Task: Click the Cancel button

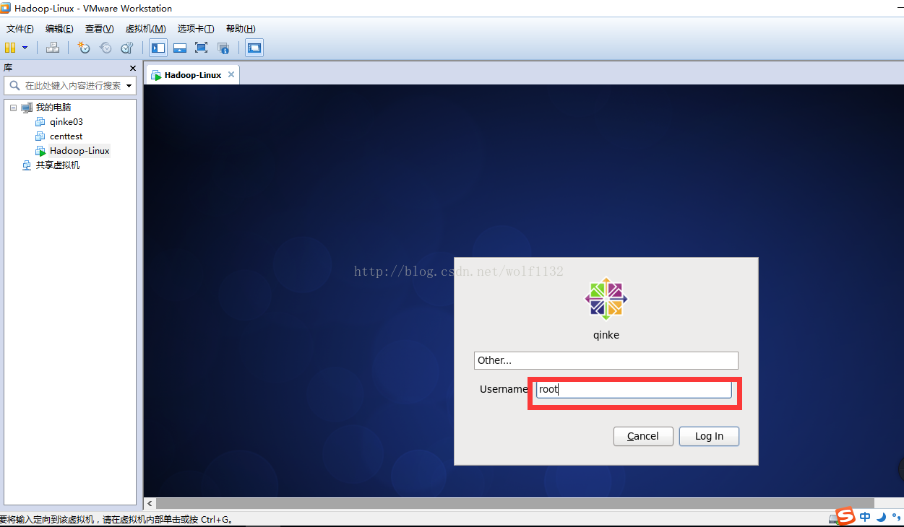Action: pyautogui.click(x=643, y=436)
